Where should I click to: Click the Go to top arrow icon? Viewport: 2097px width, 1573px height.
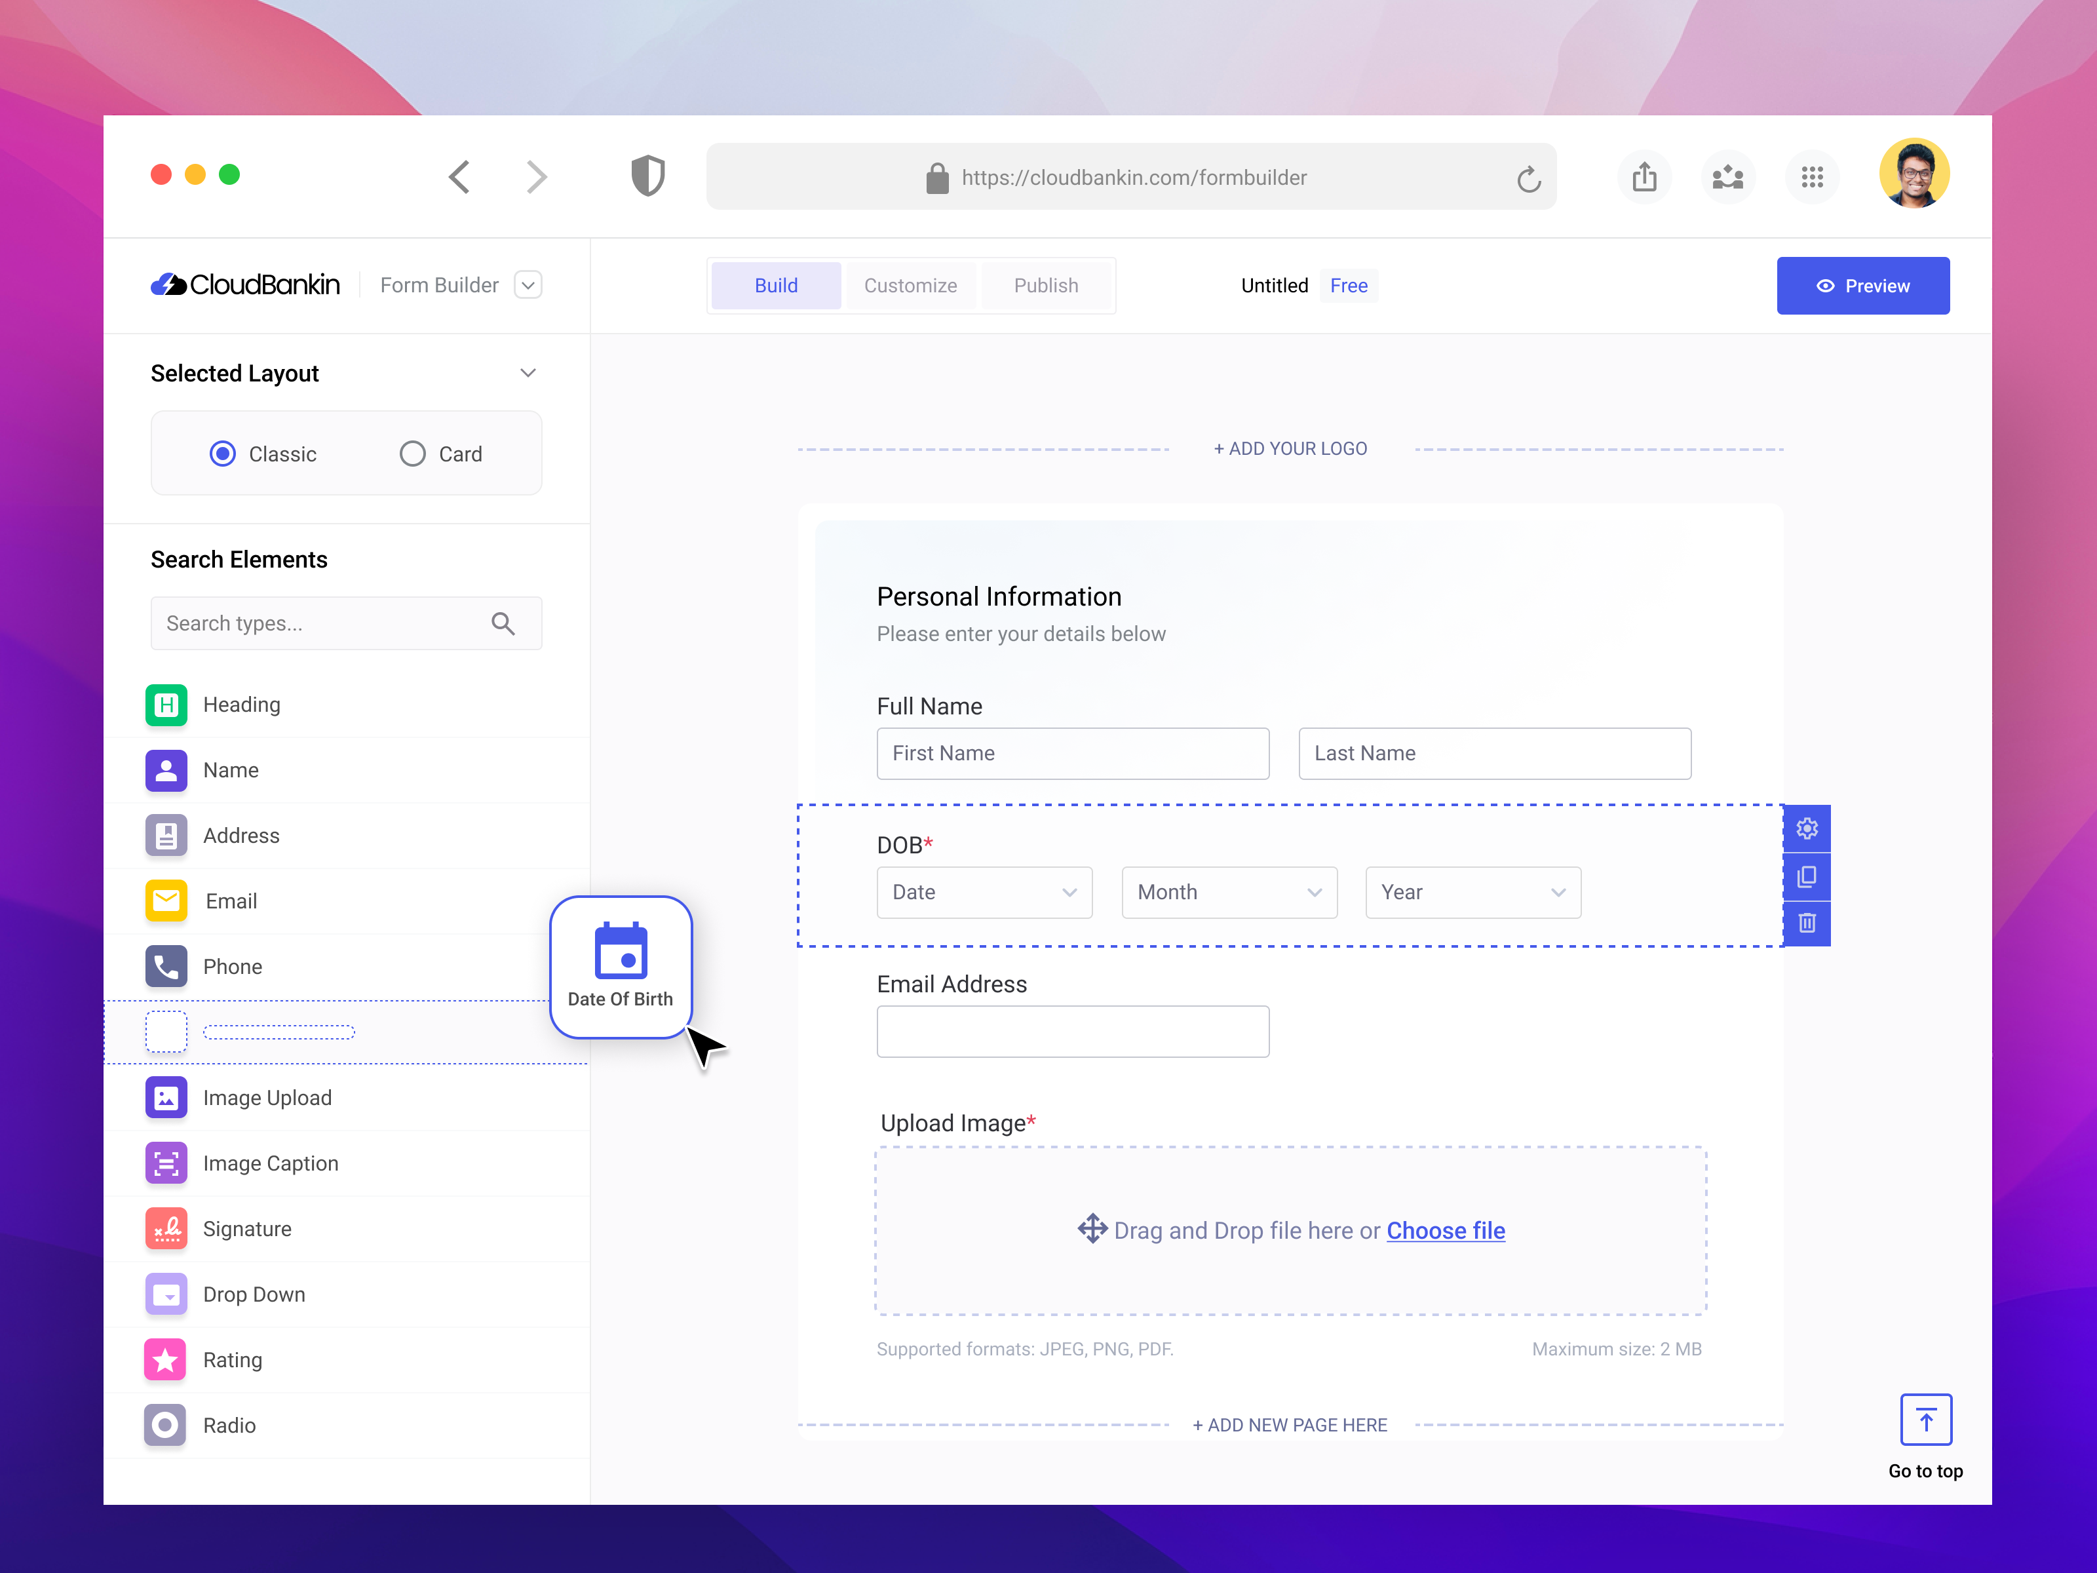click(x=1925, y=1420)
